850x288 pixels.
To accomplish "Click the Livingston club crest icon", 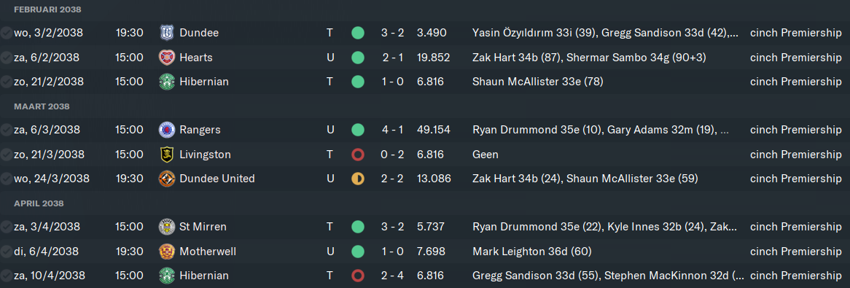I will (x=166, y=154).
